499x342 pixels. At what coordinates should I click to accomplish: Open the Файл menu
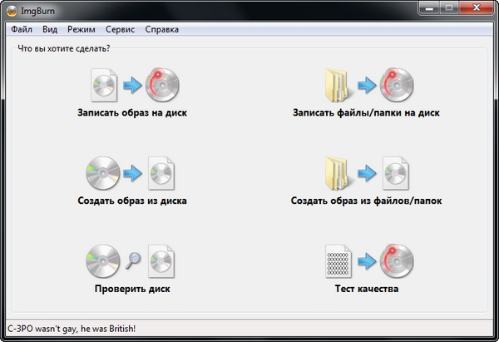pyautogui.click(x=22, y=29)
